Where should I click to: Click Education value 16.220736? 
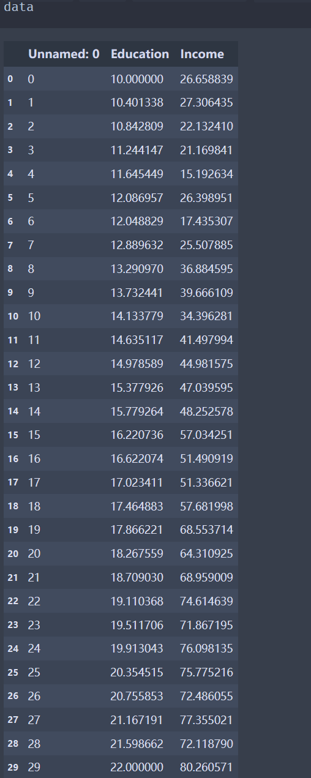[x=137, y=435]
